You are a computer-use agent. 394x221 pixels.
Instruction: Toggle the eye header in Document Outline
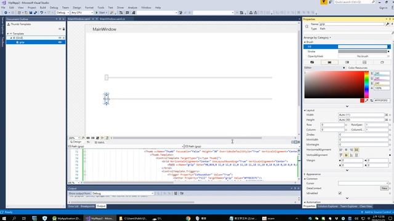(60, 29)
